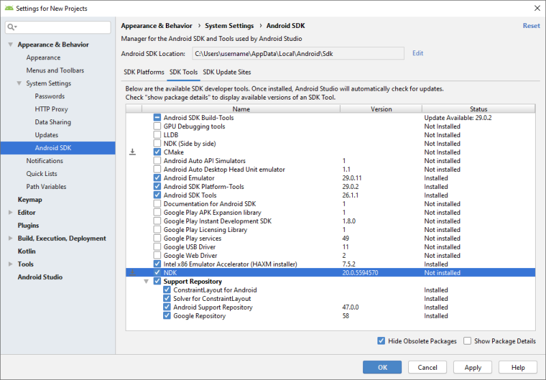Check the Google USB Driver package
The image size is (546, 380).
[158, 247]
